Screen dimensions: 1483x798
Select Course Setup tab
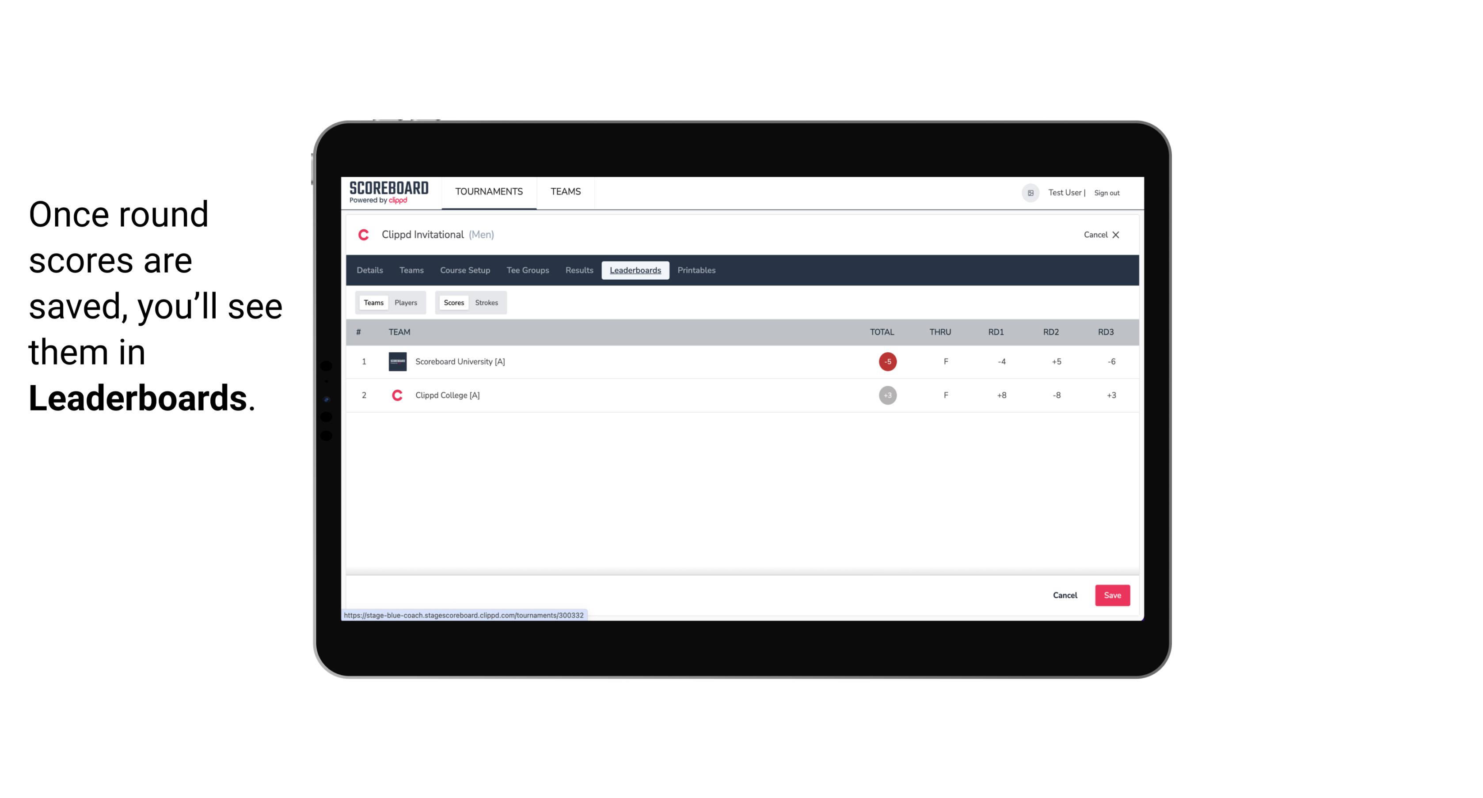click(x=464, y=270)
